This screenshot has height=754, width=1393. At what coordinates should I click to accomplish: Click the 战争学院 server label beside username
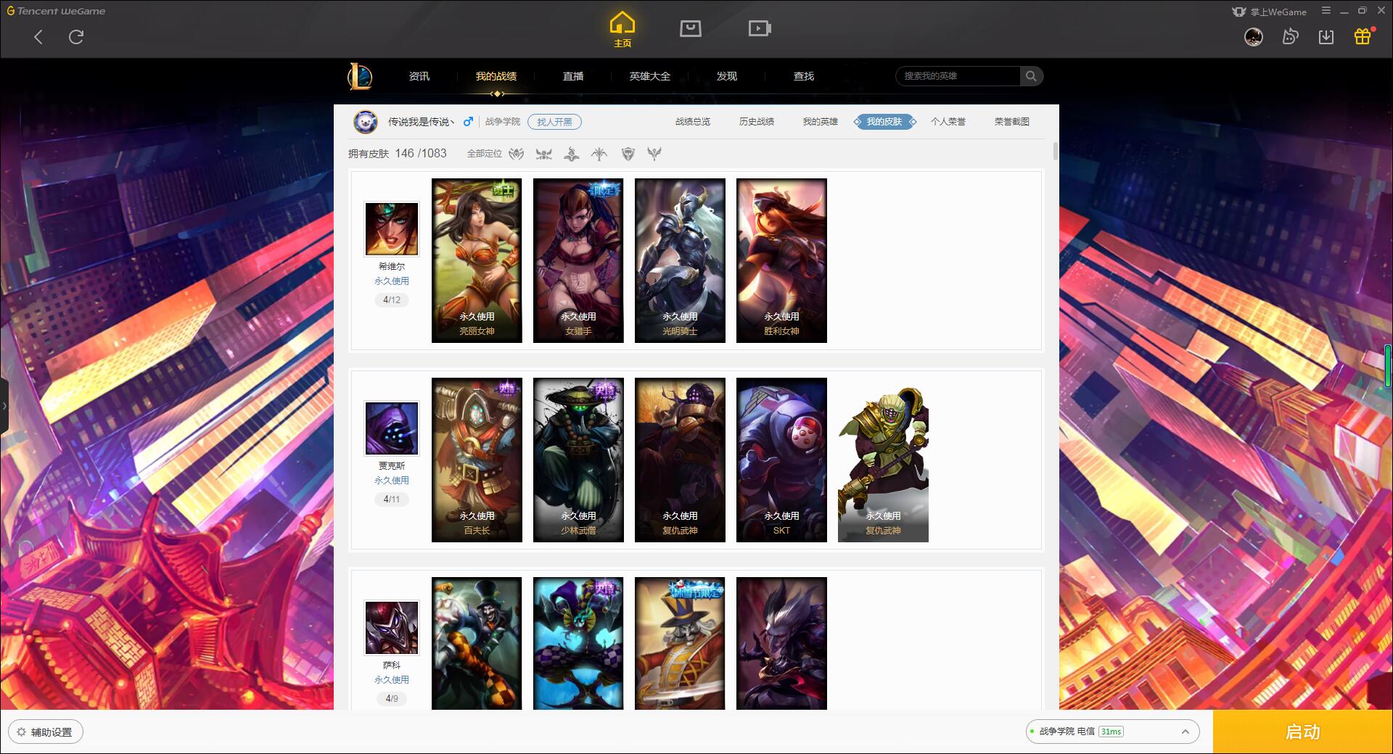503,122
